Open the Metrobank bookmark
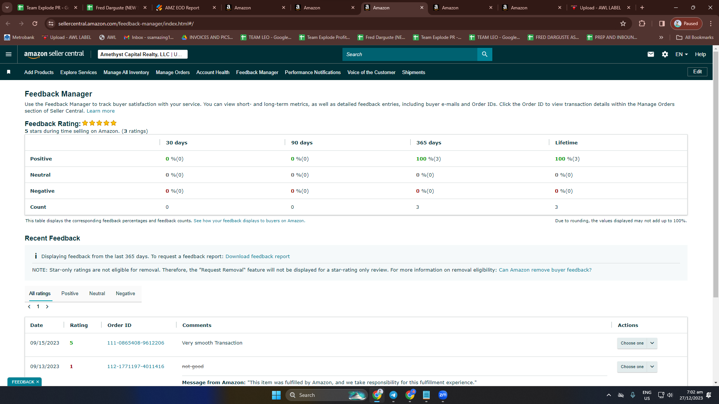This screenshot has width=719, height=404. tap(19, 37)
